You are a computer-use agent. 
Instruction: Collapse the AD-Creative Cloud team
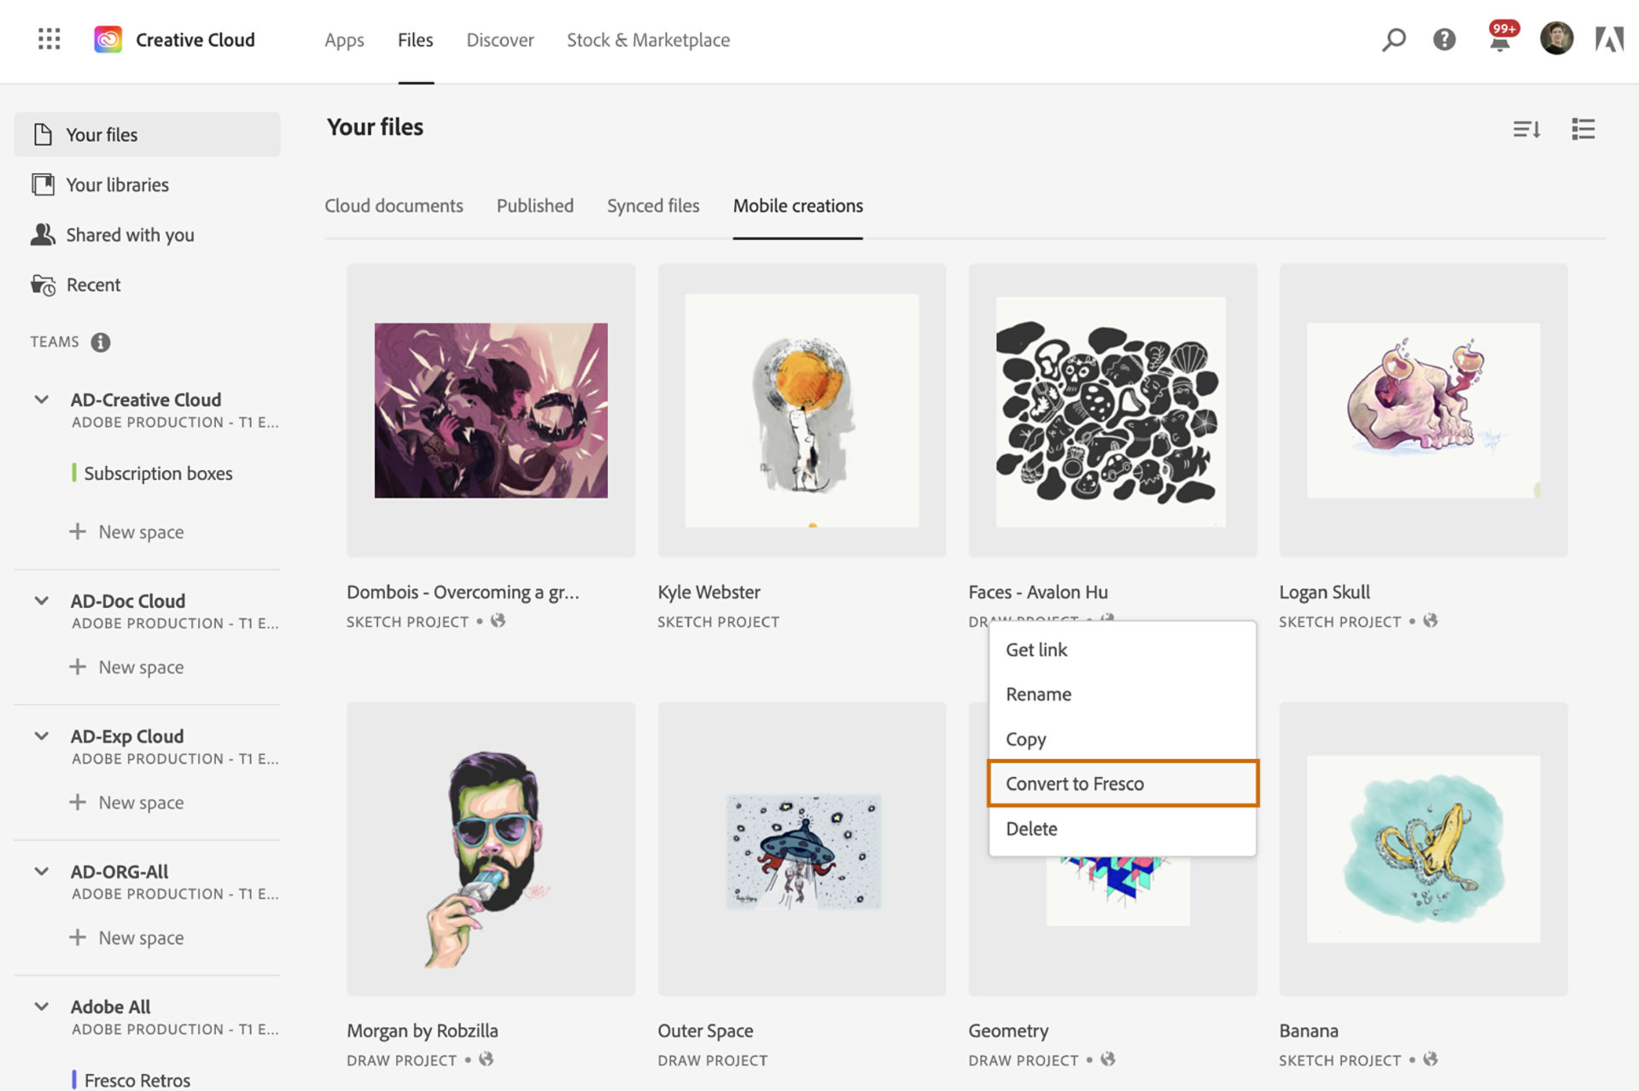point(41,400)
